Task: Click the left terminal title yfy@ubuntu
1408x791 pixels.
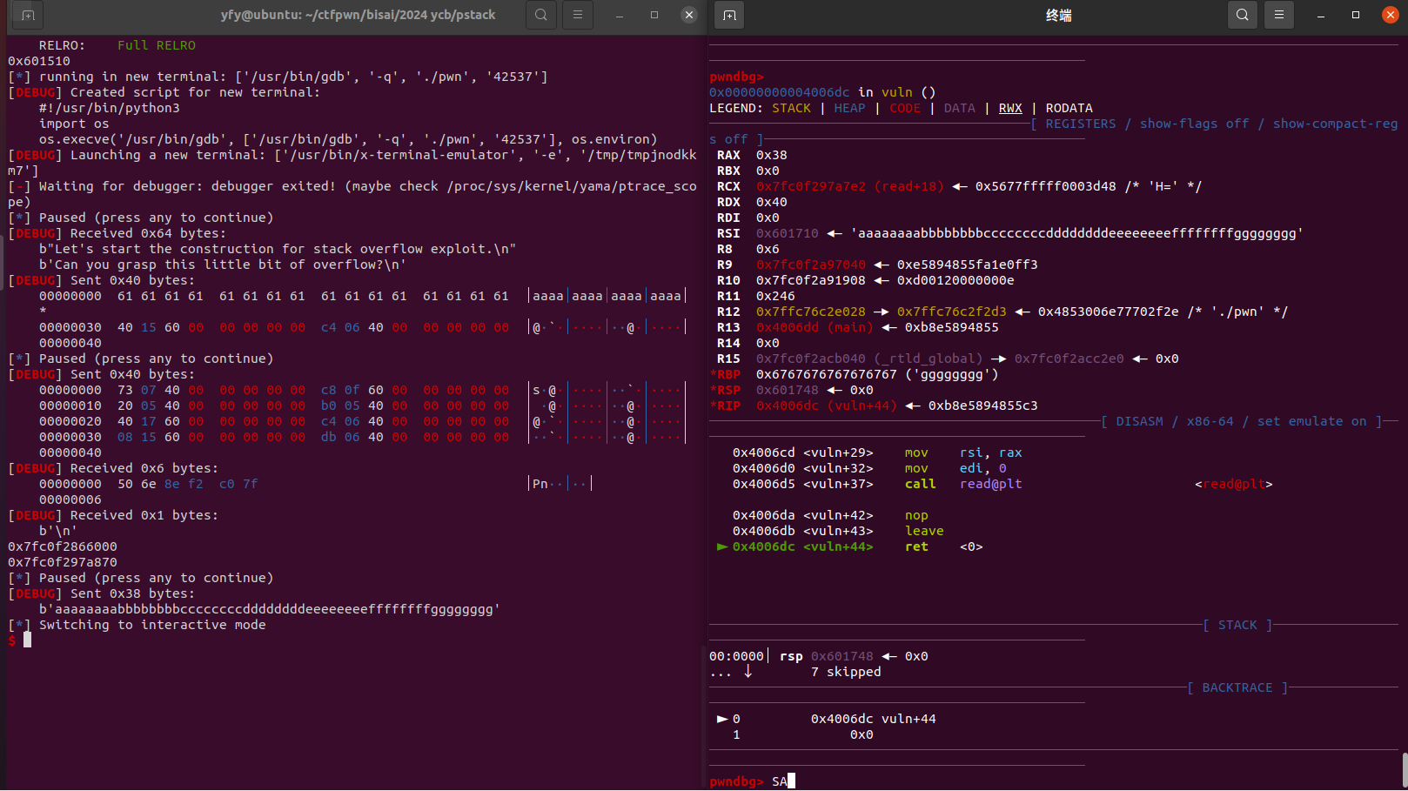Action: (x=358, y=15)
